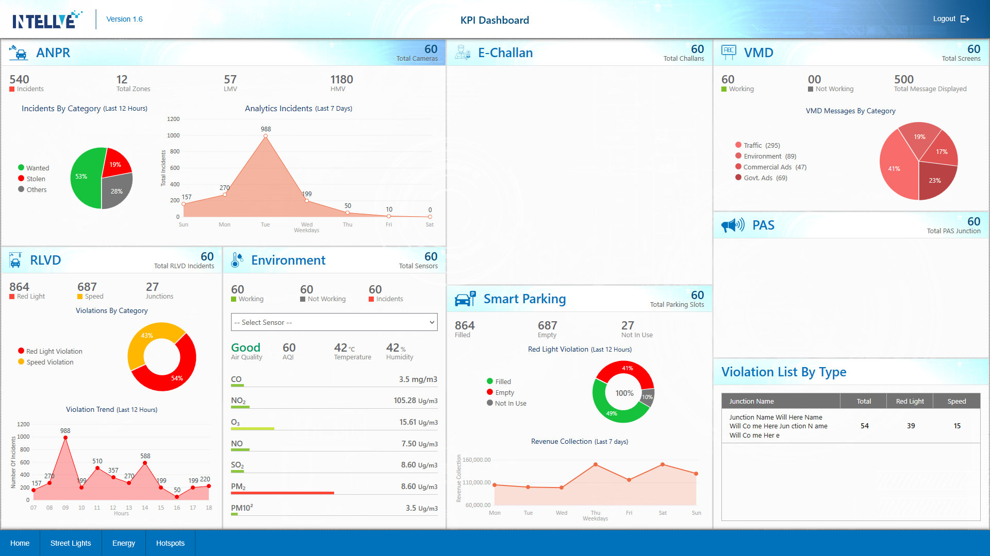This screenshot has width=990, height=556.
Task: Click the Environment panel title
Action: pyautogui.click(x=288, y=260)
